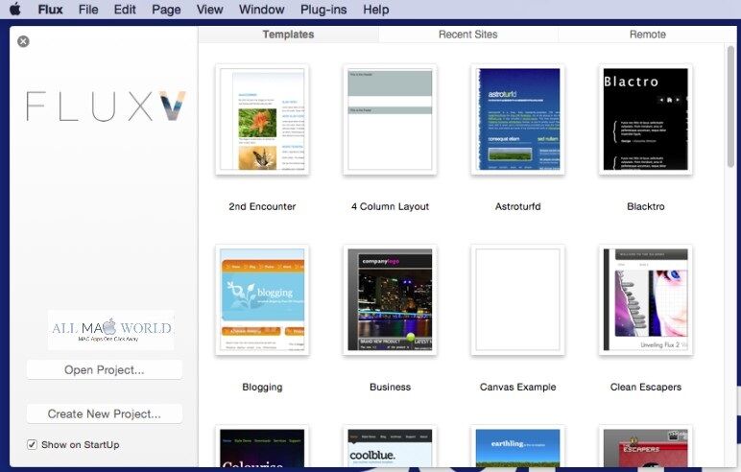Select the Canvas Example blank thumbnail

(x=518, y=299)
